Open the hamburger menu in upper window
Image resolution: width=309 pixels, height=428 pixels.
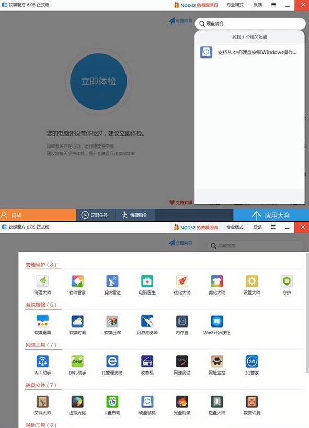(x=273, y=5)
